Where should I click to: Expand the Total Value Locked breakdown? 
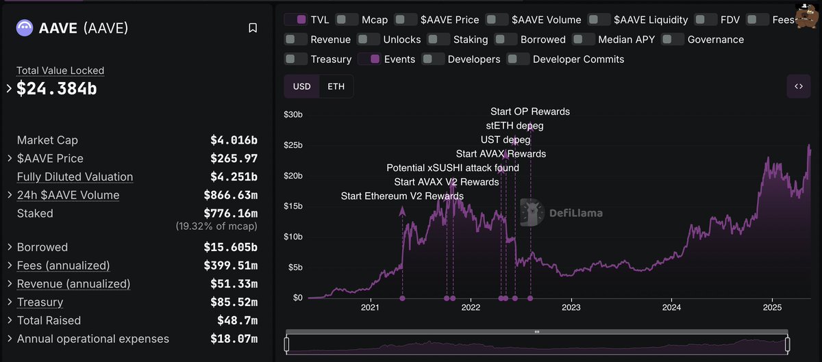pos(9,88)
